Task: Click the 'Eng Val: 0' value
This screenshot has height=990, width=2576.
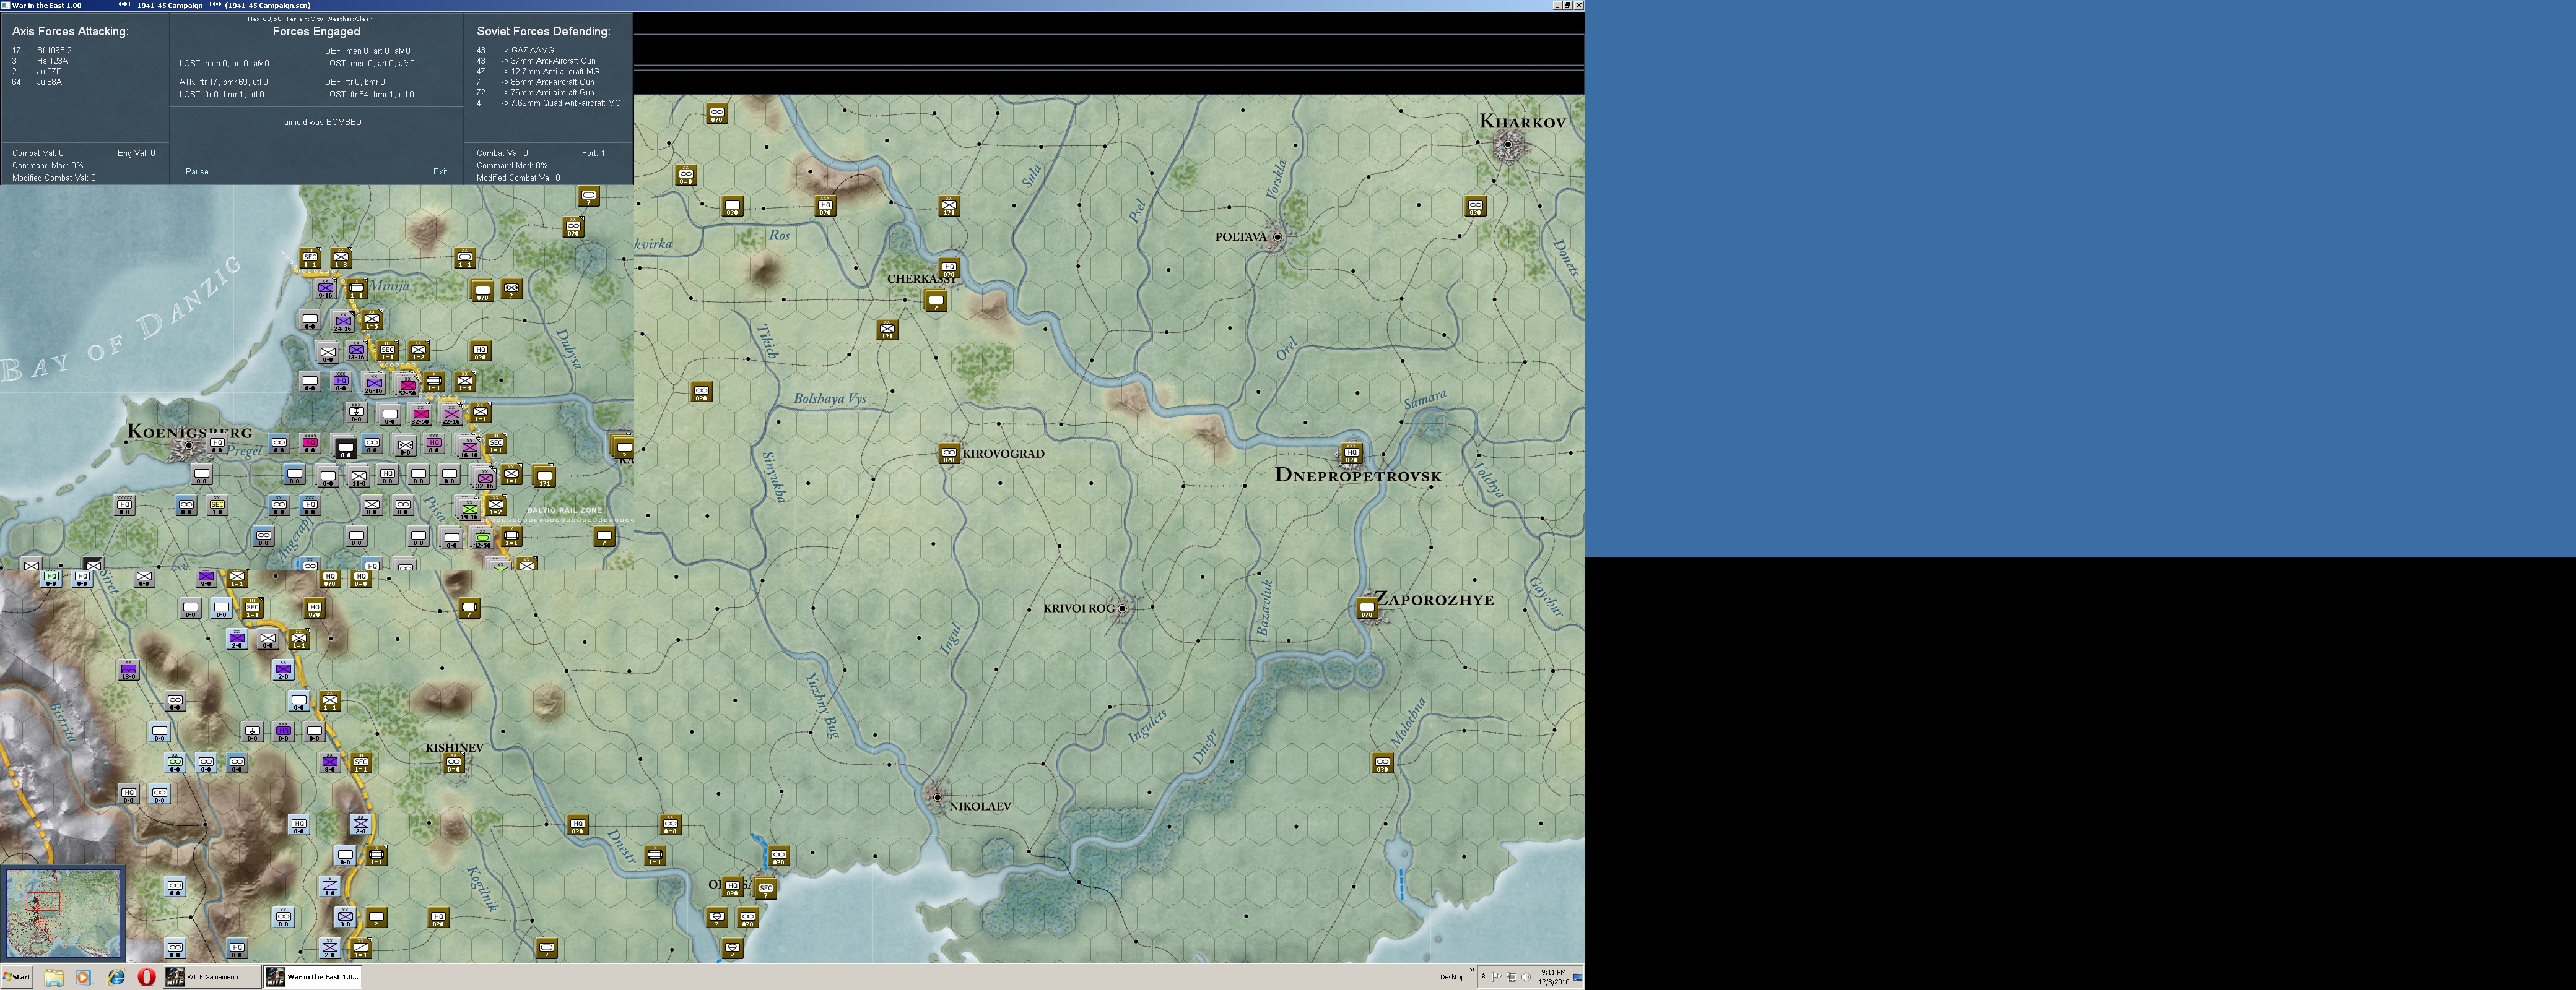Action: [136, 153]
